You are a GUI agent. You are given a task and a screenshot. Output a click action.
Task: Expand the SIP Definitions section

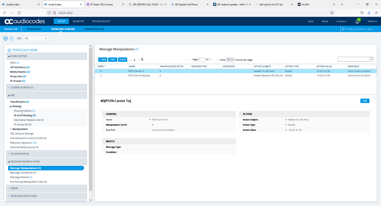(x=47, y=154)
